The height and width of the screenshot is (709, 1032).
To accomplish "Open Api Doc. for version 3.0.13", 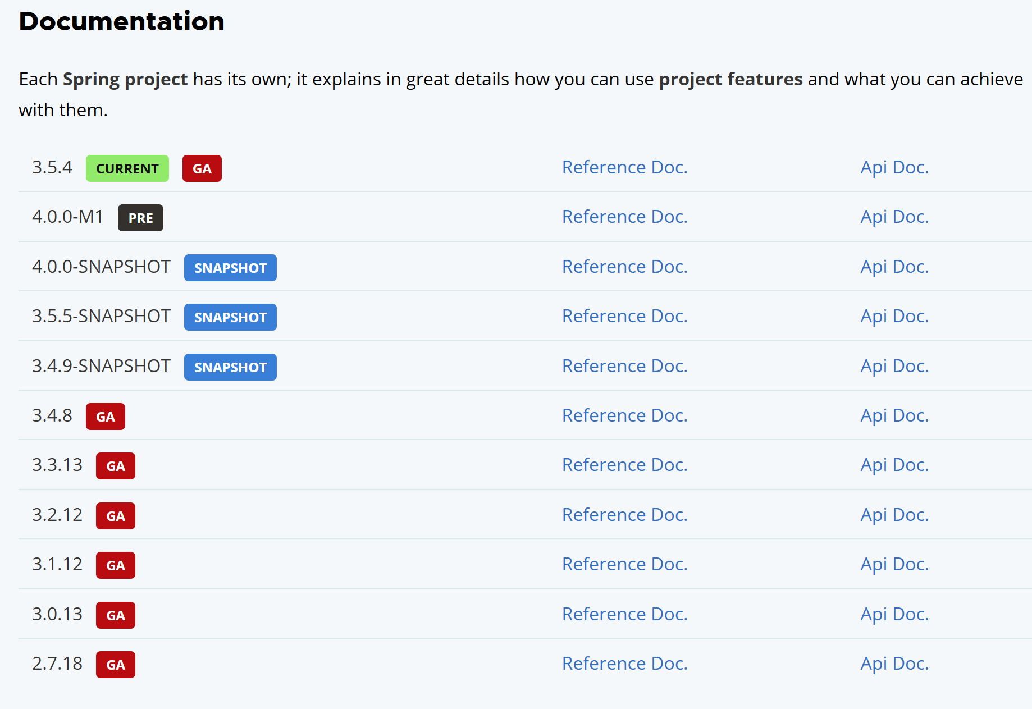I will (x=894, y=614).
